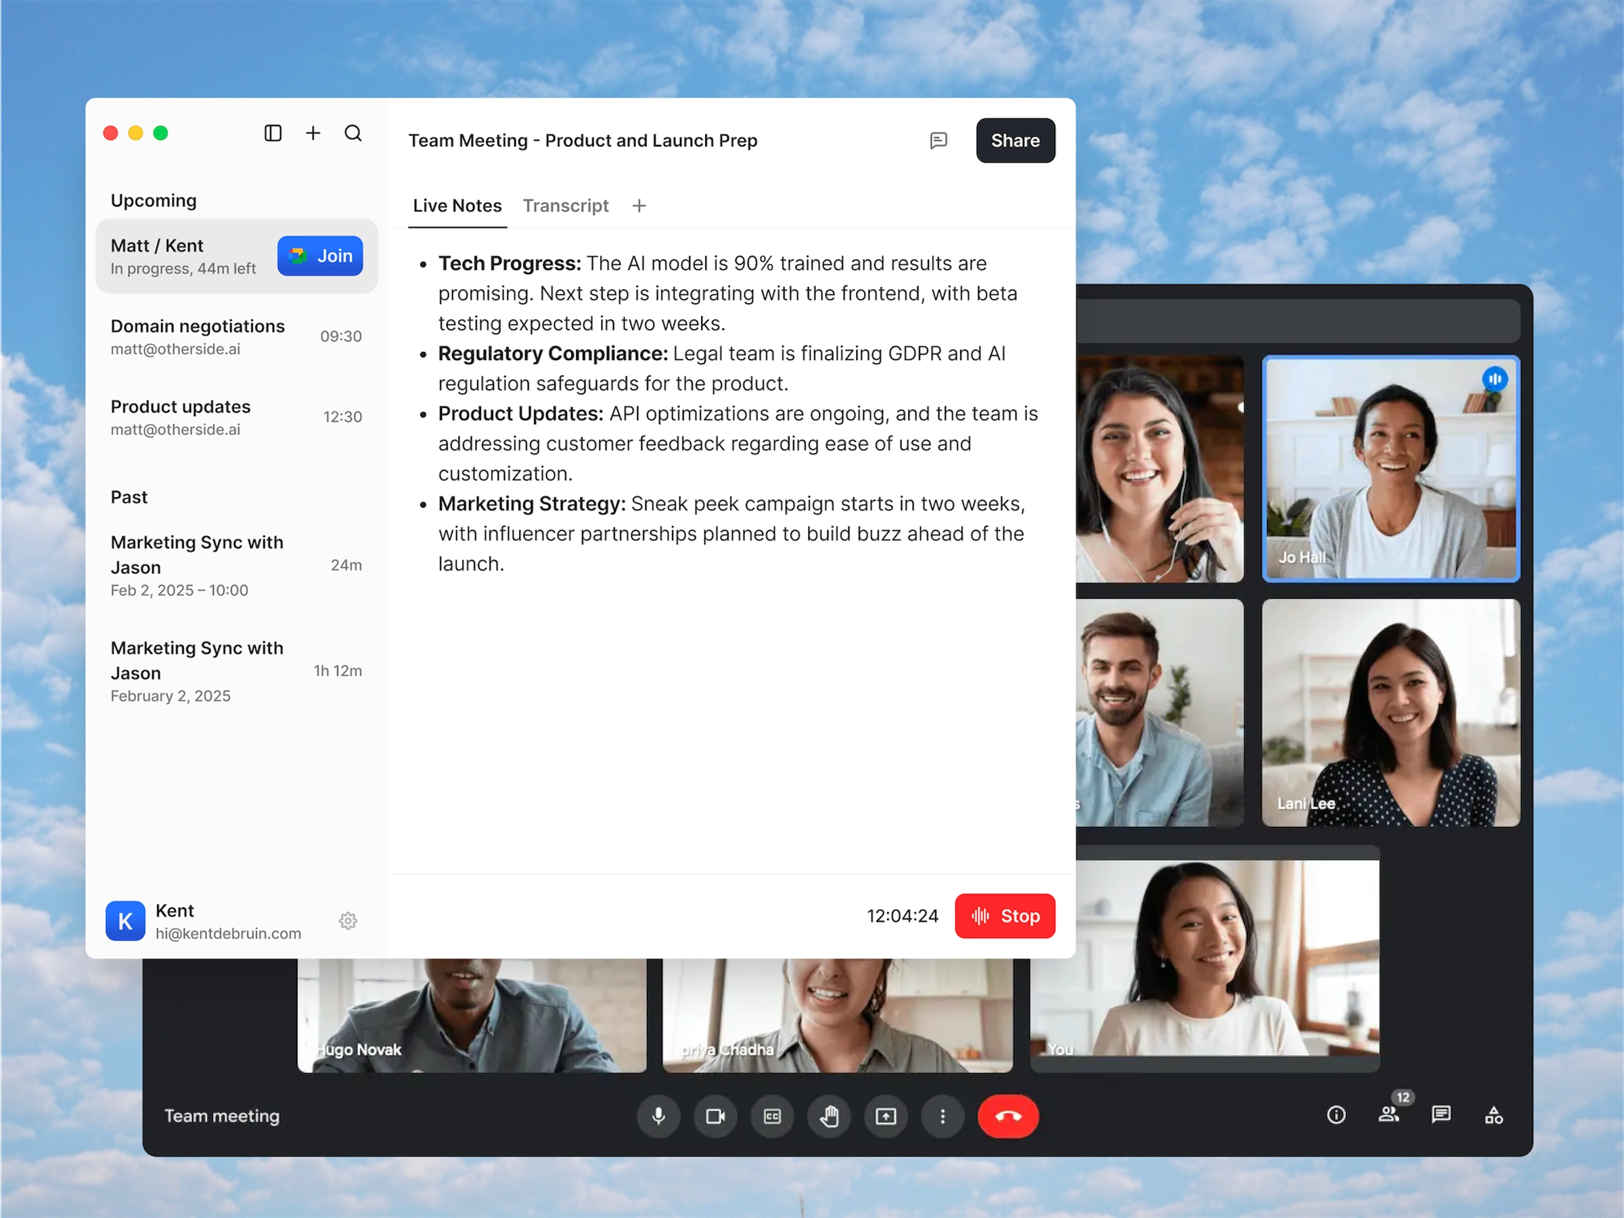This screenshot has width=1624, height=1218.
Task: Stop the recording with Stop button
Action: pos(1004,916)
